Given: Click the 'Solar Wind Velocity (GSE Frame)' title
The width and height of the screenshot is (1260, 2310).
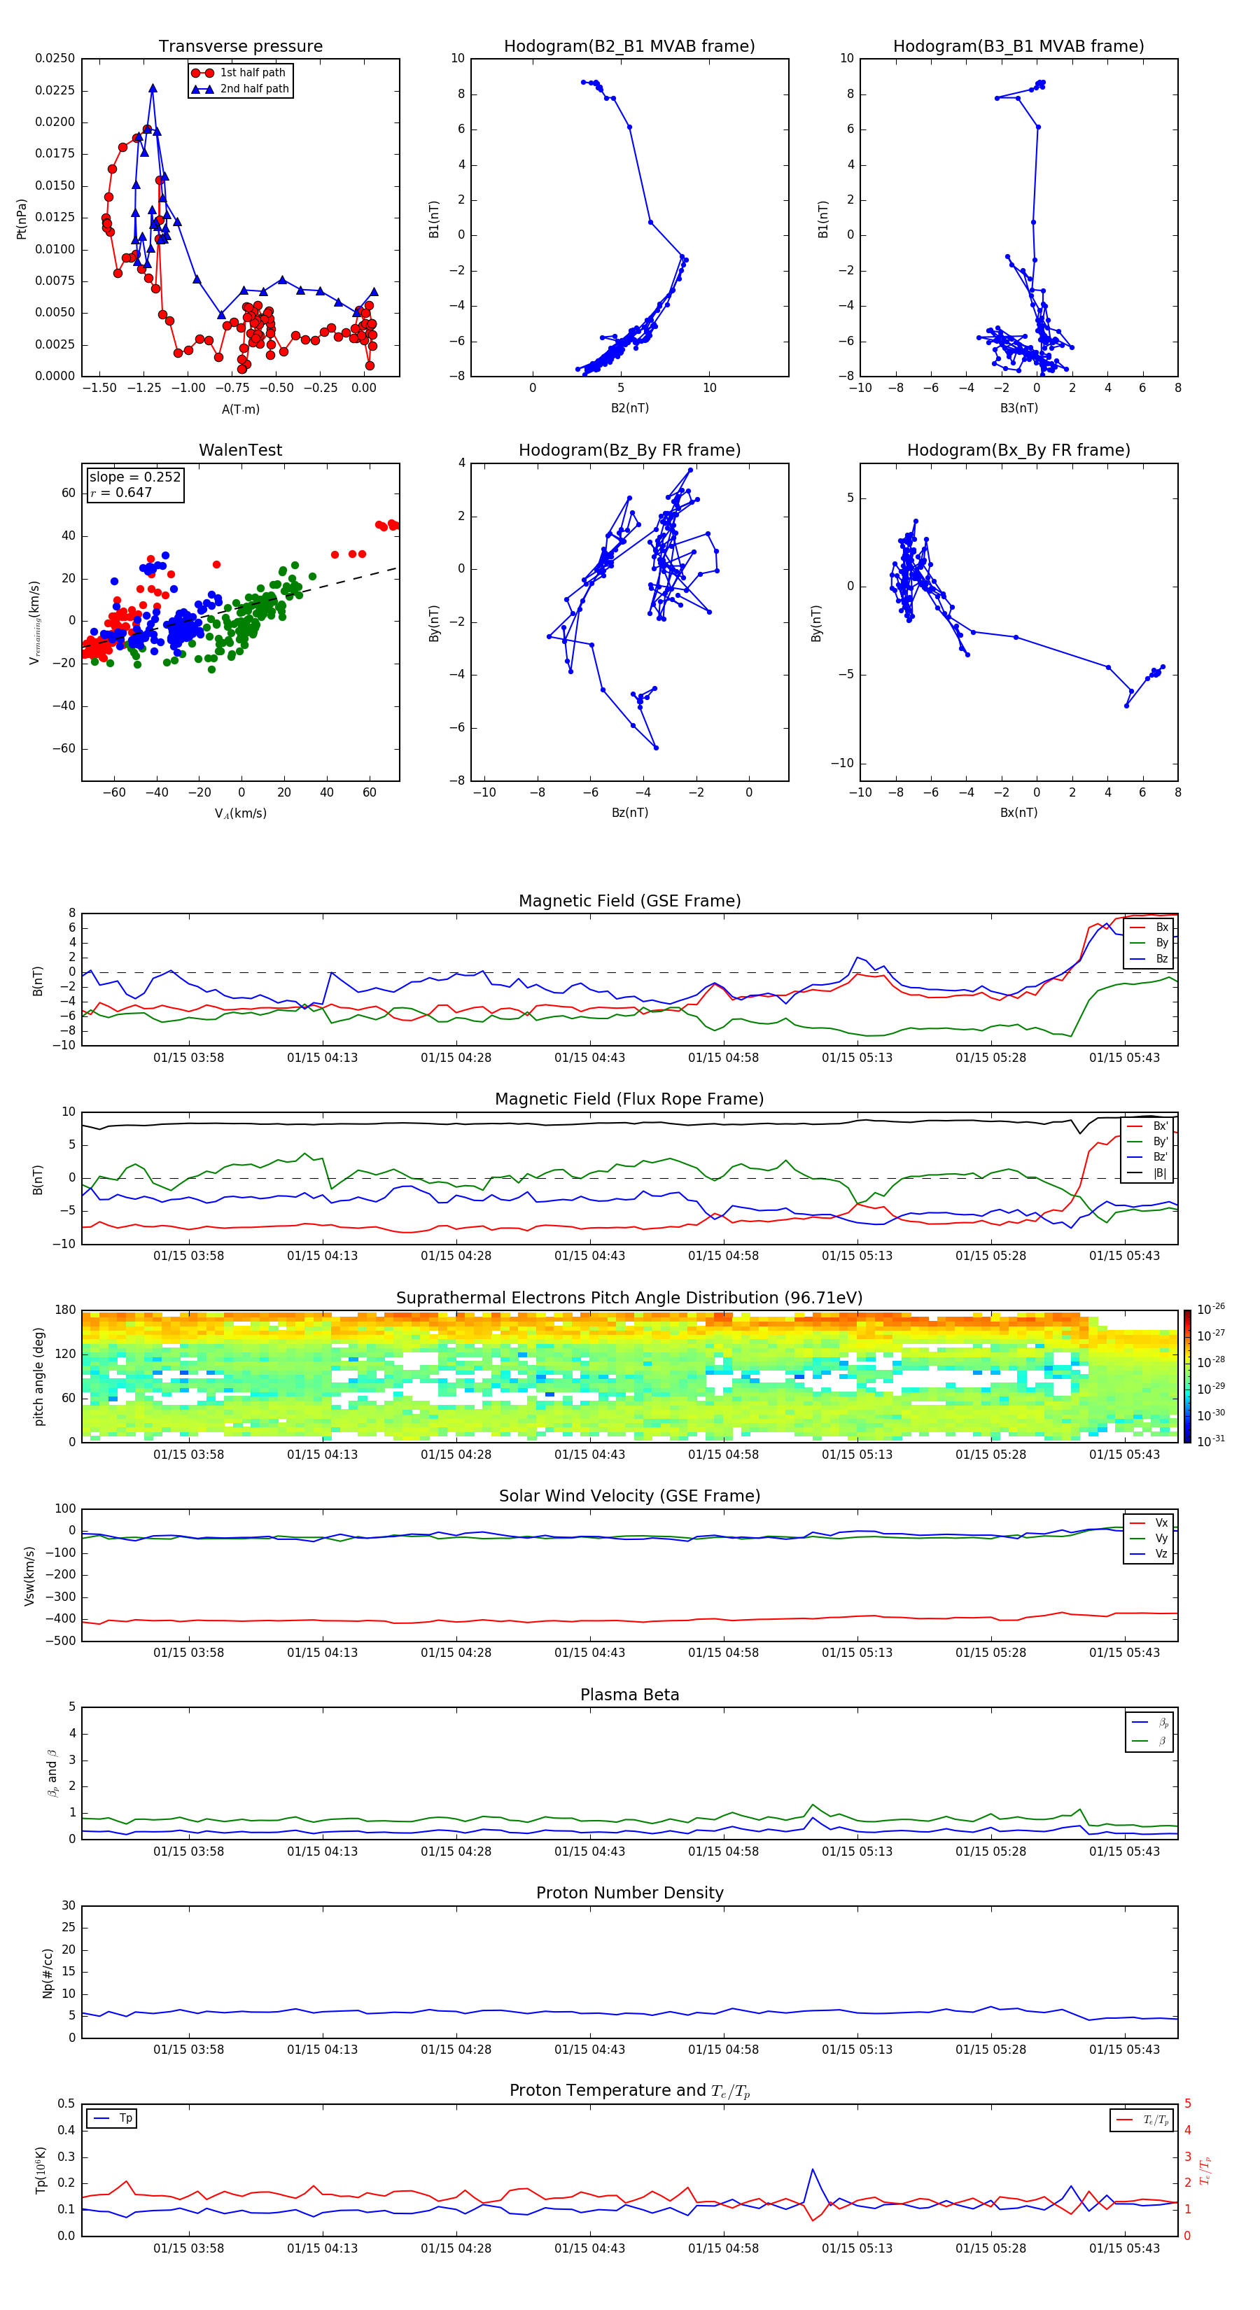Looking at the screenshot, I should pyautogui.click(x=629, y=1497).
